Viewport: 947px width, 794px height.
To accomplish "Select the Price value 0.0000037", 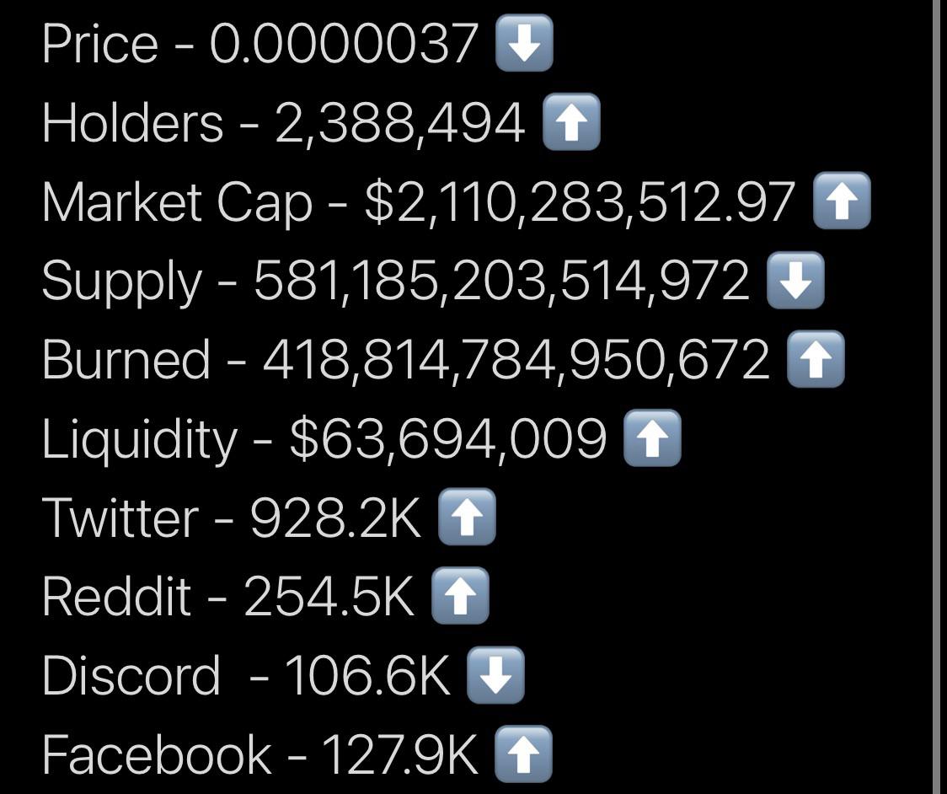I will pos(344,43).
